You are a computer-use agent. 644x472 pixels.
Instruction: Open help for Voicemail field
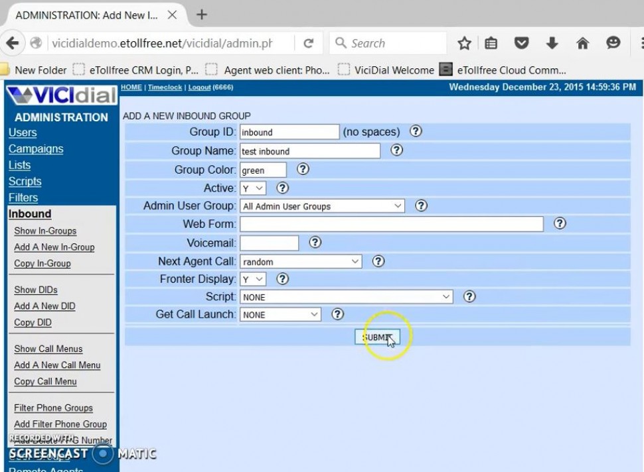coord(315,243)
